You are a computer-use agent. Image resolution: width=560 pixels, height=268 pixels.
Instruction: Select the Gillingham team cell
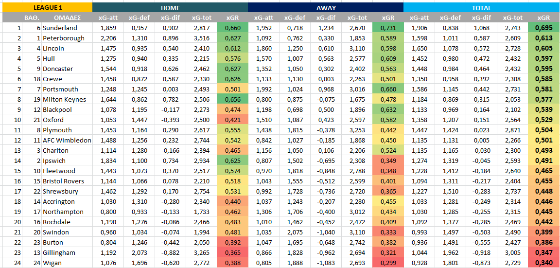pyautogui.click(x=67, y=252)
